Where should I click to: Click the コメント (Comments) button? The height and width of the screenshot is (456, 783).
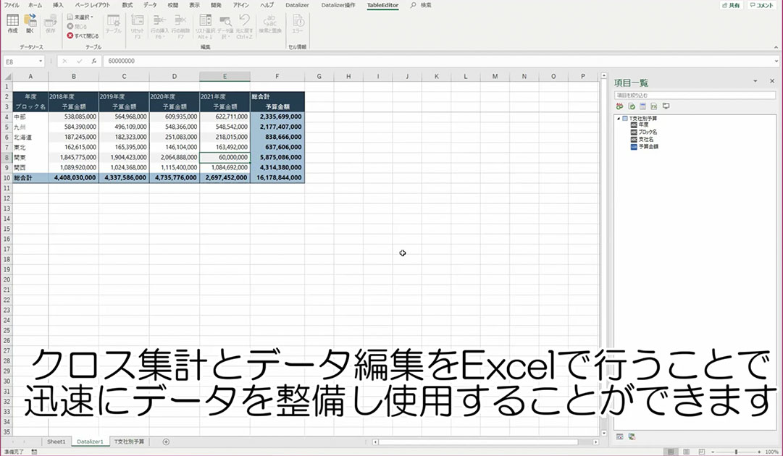[x=761, y=5]
